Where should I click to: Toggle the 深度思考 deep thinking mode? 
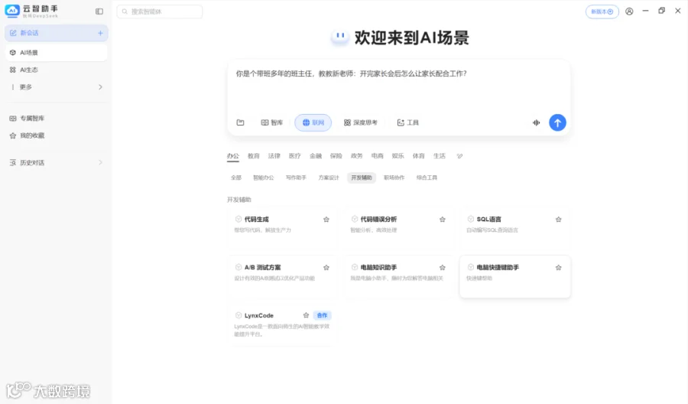[360, 122]
